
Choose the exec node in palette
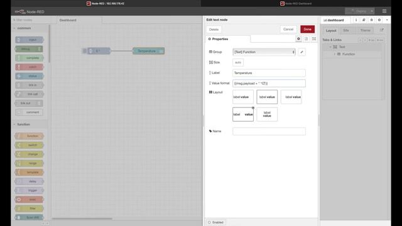[x=30, y=200]
